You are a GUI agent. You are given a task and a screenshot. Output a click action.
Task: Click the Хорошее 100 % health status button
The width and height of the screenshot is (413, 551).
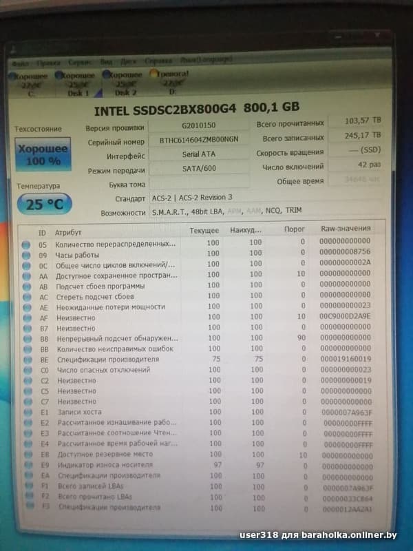click(43, 154)
